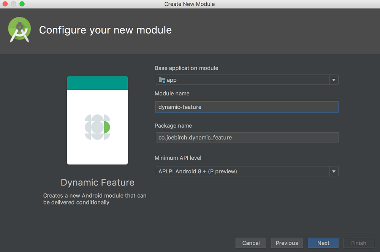This screenshot has width=380, height=252.
Task: Click the teal header of Dynamic Feature card
Action: 97,82
